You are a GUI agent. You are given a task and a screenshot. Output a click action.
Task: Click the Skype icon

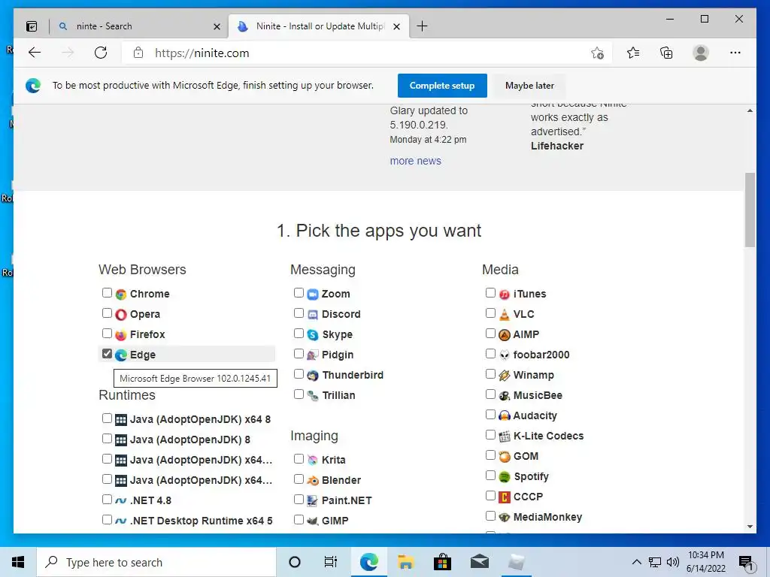[x=313, y=334]
